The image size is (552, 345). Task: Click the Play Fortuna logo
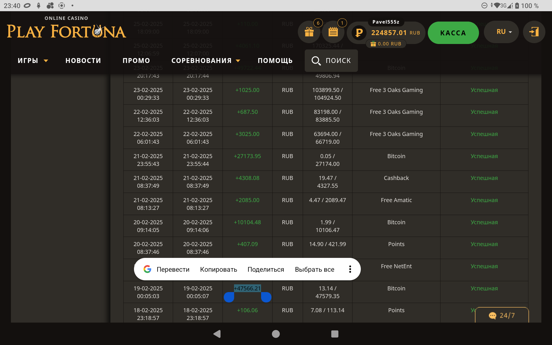pos(66,28)
